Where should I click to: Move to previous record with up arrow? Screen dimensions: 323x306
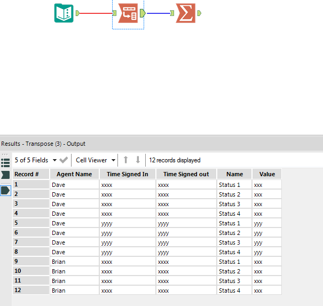125,160
